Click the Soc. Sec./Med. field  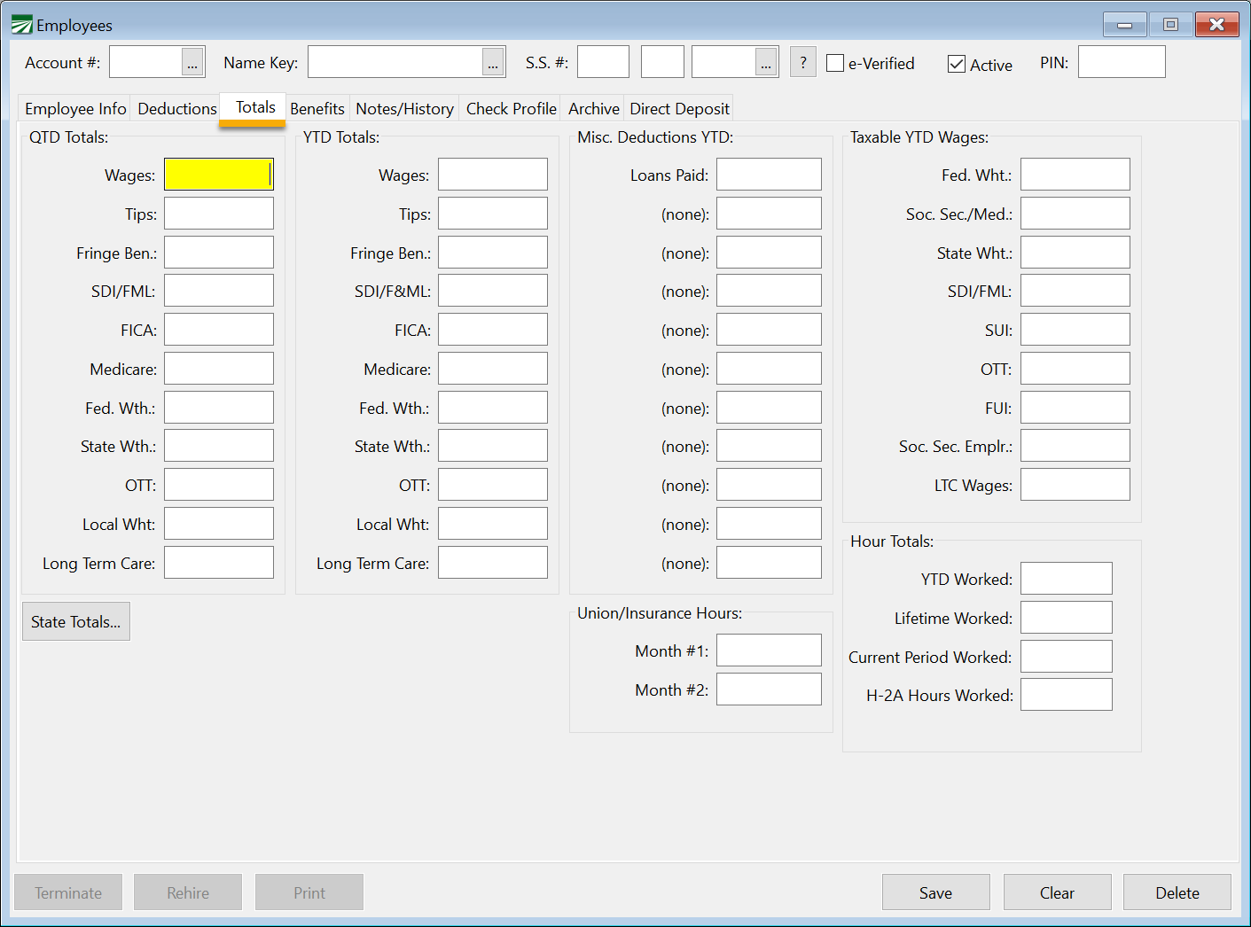point(1075,214)
